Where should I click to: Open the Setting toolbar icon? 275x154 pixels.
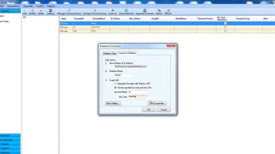coord(50,12)
